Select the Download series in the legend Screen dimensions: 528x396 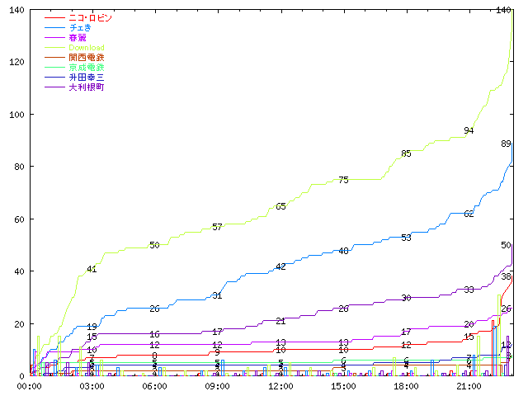tap(87, 47)
